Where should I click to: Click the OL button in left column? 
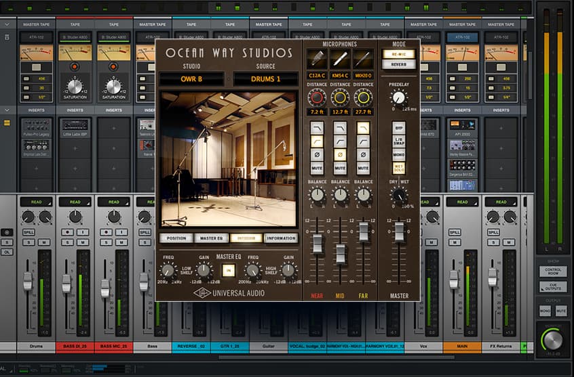(x=7, y=252)
